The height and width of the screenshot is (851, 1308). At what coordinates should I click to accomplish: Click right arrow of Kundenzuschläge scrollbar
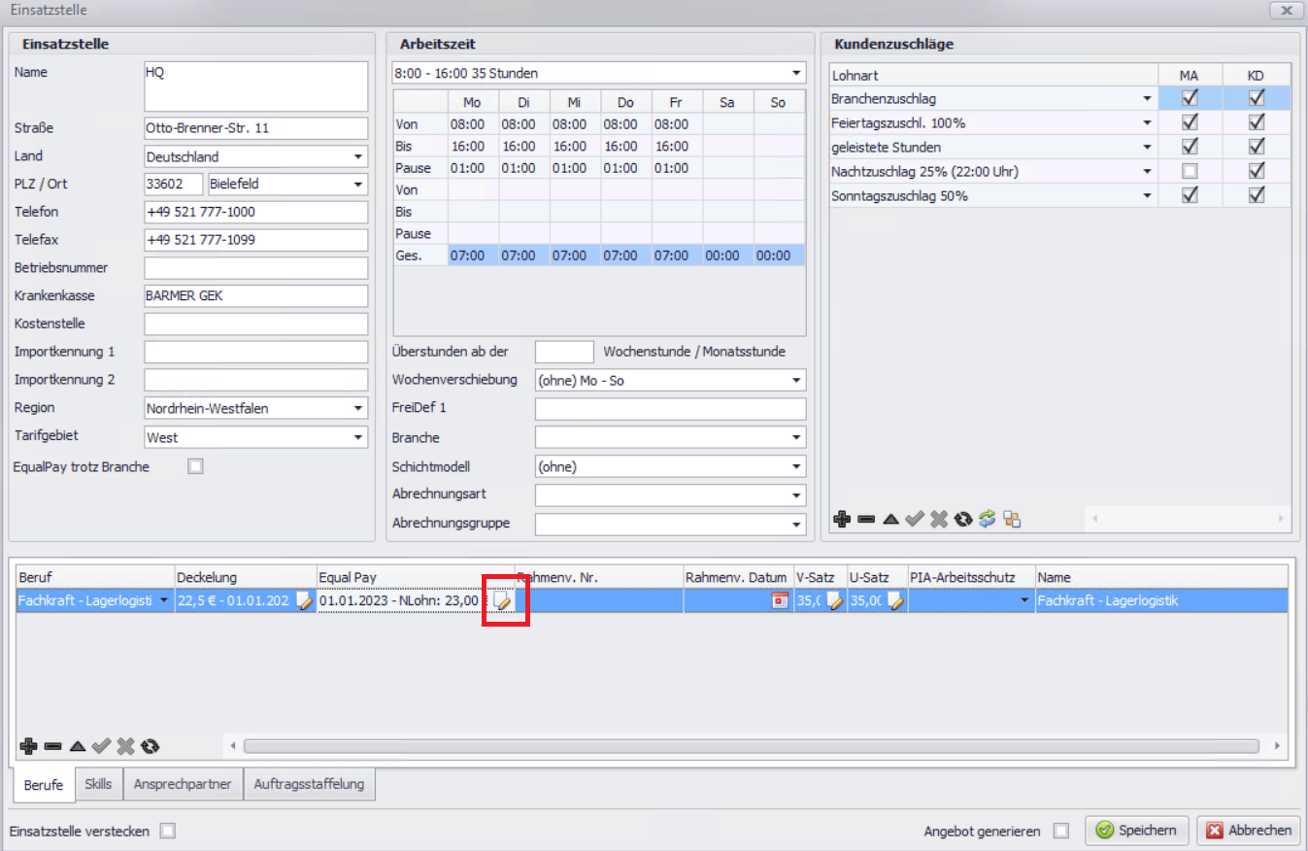1281,520
